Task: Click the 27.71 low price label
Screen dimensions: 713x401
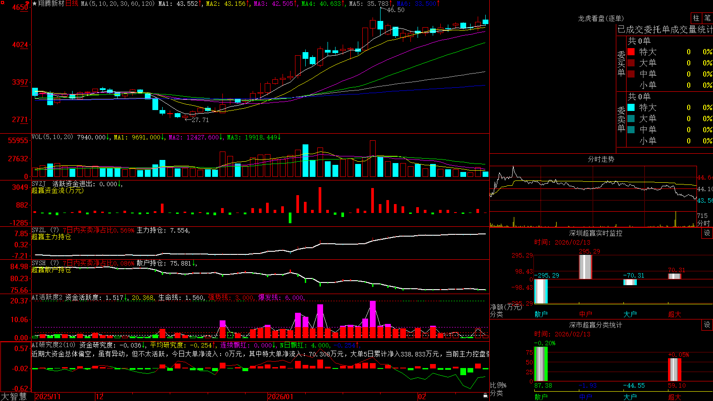Action: pos(200,120)
